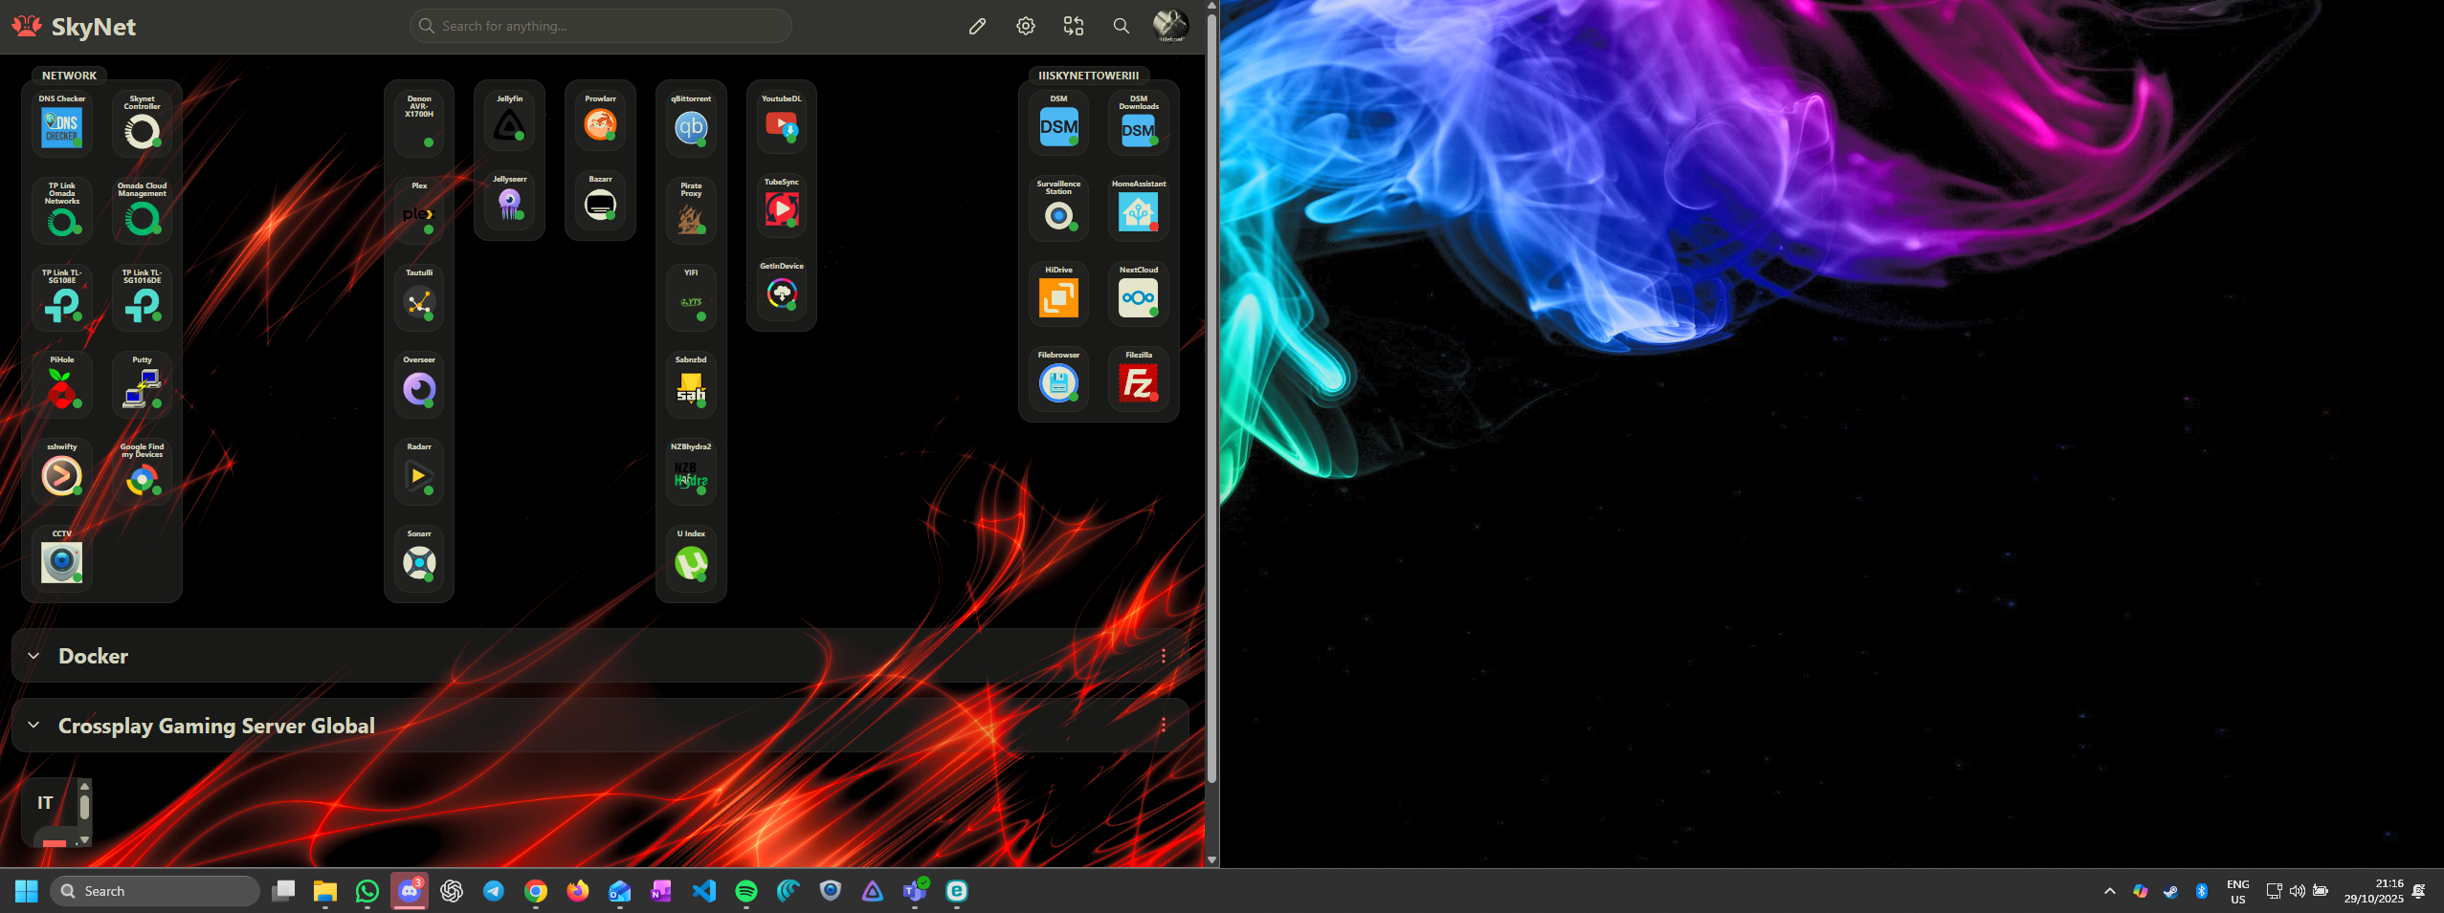Launch the Filezilla tile
Screen dimensions: 2444x913
click(1139, 380)
